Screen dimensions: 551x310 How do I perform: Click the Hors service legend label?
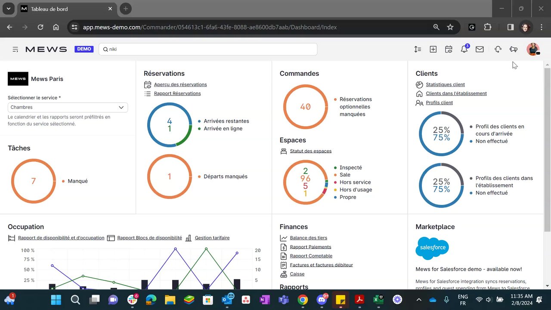355,182
